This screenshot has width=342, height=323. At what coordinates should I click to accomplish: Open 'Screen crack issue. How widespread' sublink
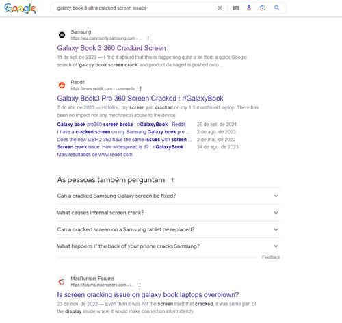pos(120,147)
